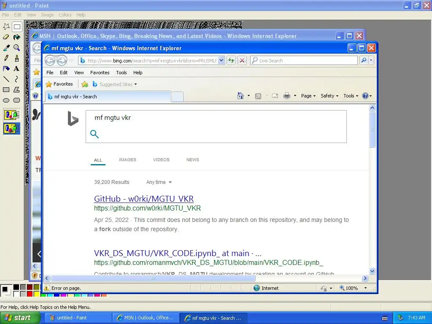This screenshot has height=324, width=432.
Task: Click the empty New Tab button
Action: [177, 97]
